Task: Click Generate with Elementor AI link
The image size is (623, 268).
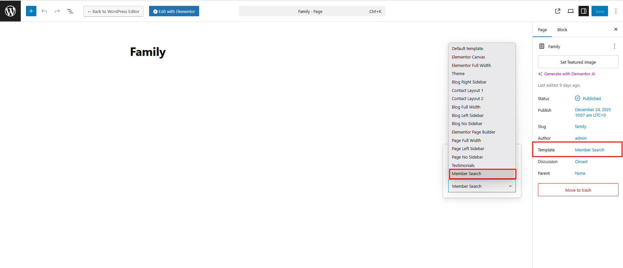Action: coord(569,74)
